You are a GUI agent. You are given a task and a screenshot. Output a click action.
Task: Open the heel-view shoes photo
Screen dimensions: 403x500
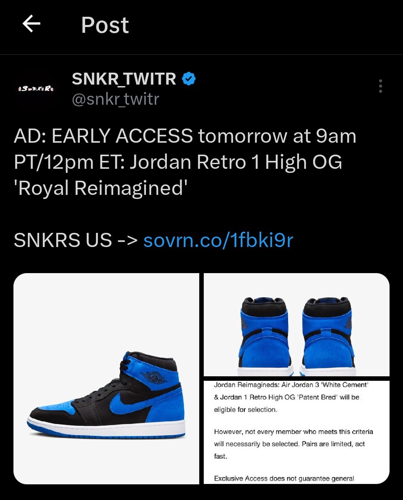pyautogui.click(x=297, y=325)
